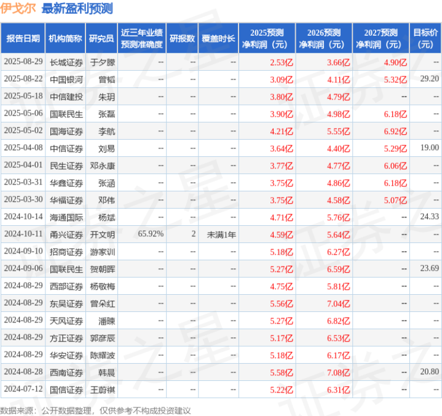
Task: Select the 覆盖时长 column header
Action: point(218,38)
